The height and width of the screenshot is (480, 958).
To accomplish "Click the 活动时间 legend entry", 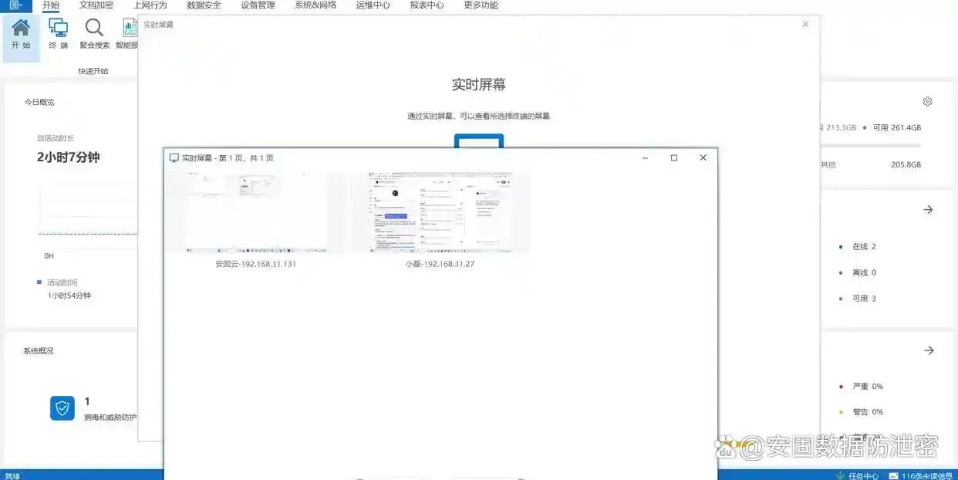I will [x=57, y=282].
